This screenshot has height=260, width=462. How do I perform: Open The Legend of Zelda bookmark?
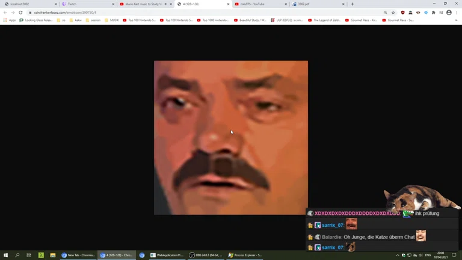tap(324, 20)
